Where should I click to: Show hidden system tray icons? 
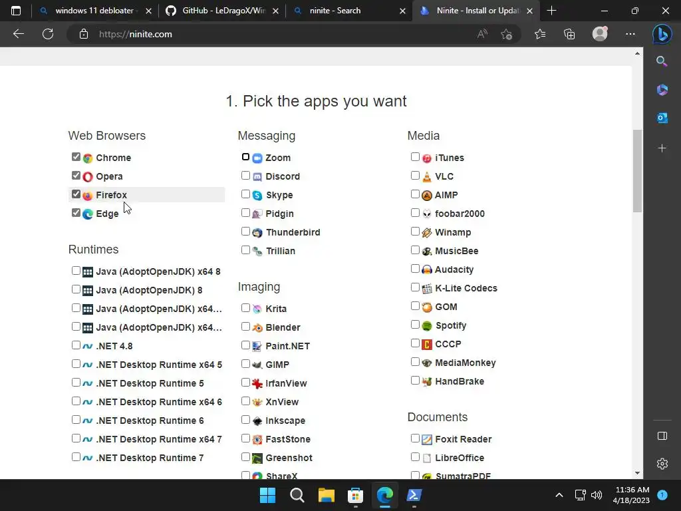coord(559,495)
